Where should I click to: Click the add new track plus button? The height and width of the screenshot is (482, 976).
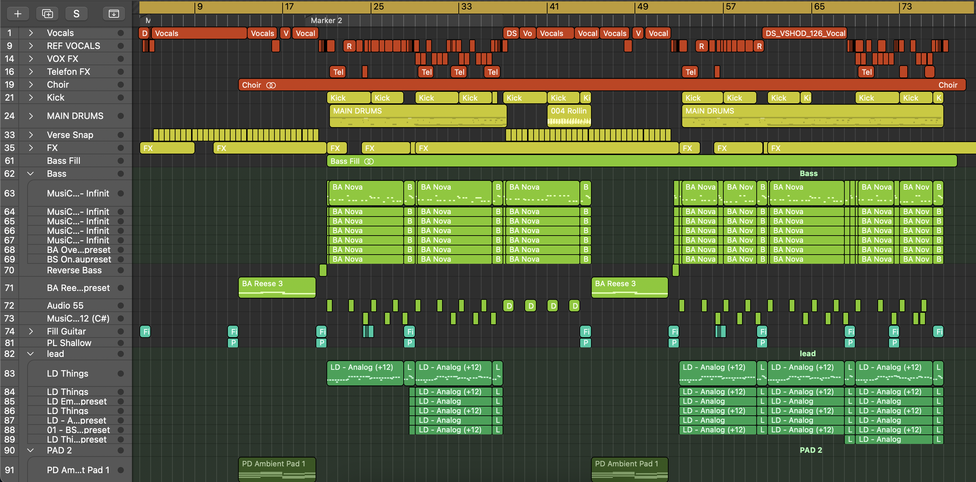point(18,14)
